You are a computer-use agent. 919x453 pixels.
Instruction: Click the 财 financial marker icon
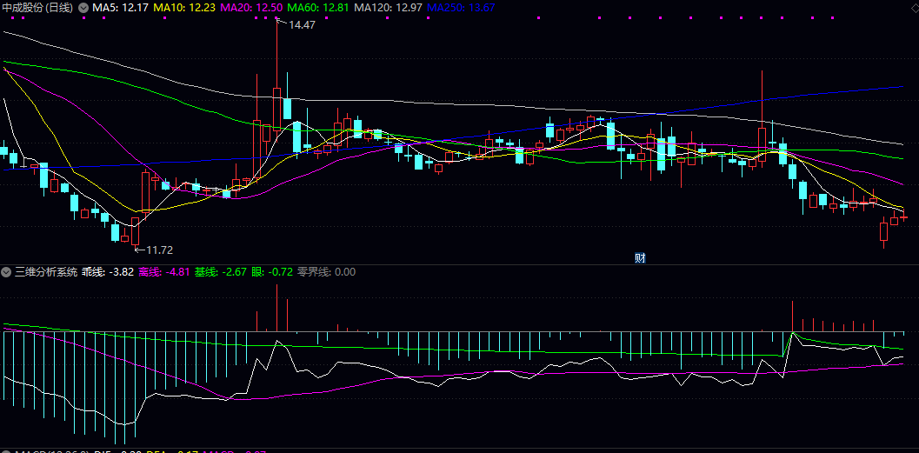coord(640,257)
